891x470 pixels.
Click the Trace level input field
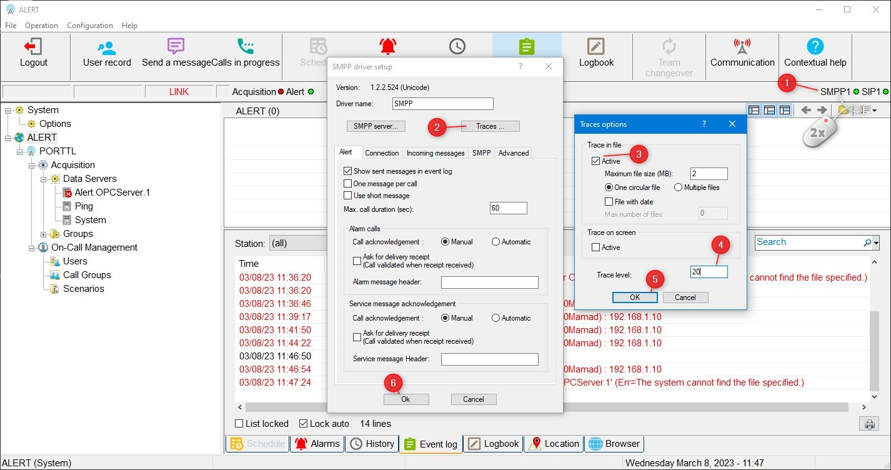tap(709, 272)
